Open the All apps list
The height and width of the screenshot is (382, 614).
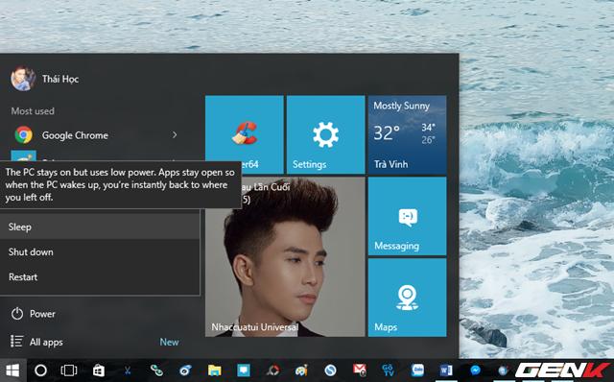click(x=36, y=342)
